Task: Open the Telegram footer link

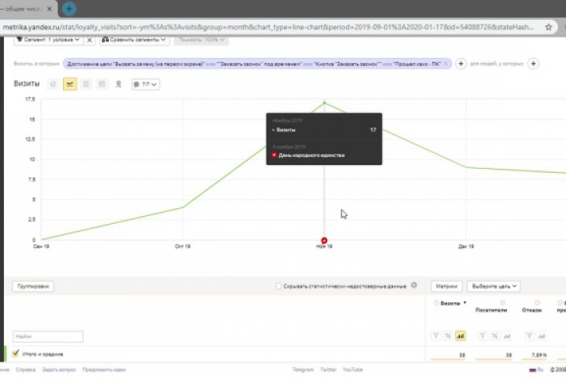Action: [303, 369]
